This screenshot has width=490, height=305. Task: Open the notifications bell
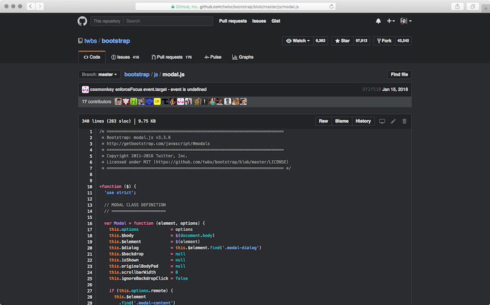[378, 21]
